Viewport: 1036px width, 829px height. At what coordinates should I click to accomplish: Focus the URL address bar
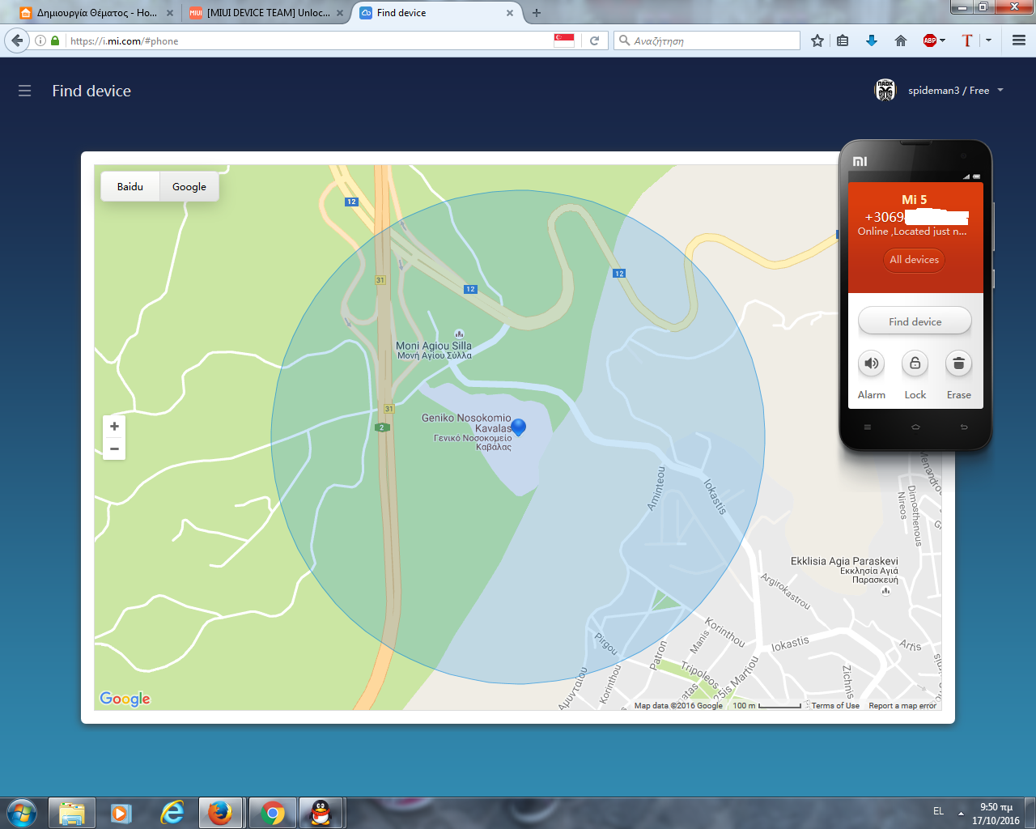pyautogui.click(x=308, y=40)
